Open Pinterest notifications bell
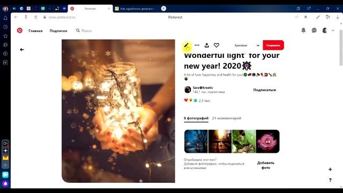This screenshot has height=193, width=343. coord(303,30)
